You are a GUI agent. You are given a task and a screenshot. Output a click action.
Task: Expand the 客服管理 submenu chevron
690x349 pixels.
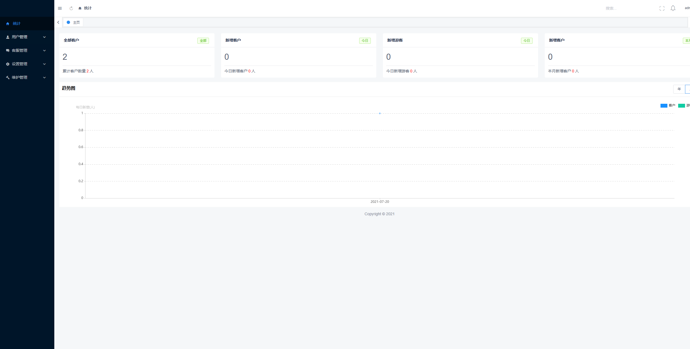(44, 50)
